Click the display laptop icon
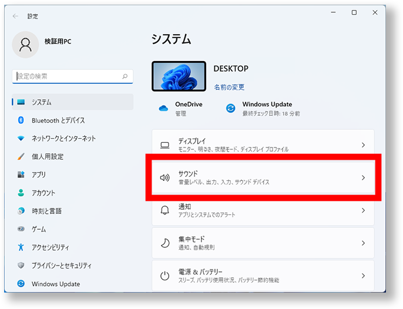Image resolution: width=403 pixels, height=309 pixels. coord(164,145)
